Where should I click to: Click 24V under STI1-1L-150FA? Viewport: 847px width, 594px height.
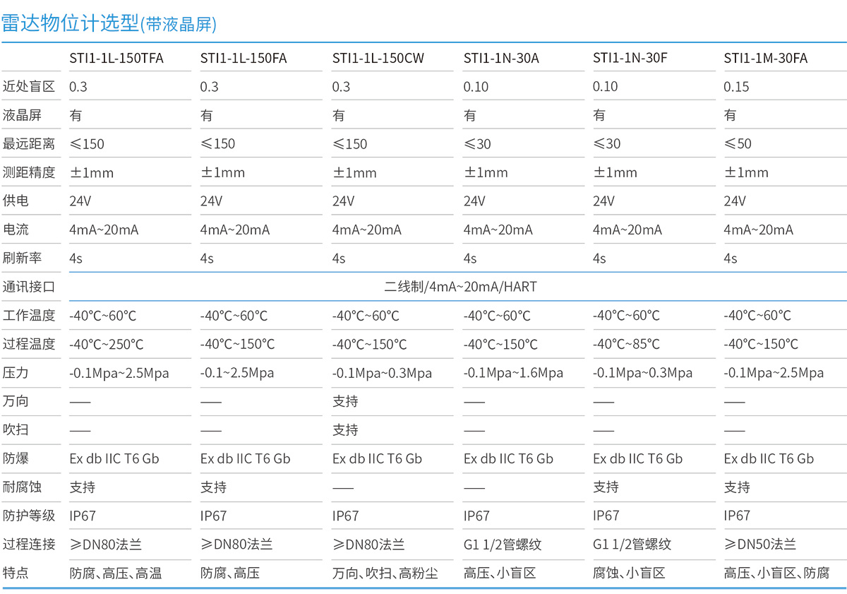pos(211,201)
